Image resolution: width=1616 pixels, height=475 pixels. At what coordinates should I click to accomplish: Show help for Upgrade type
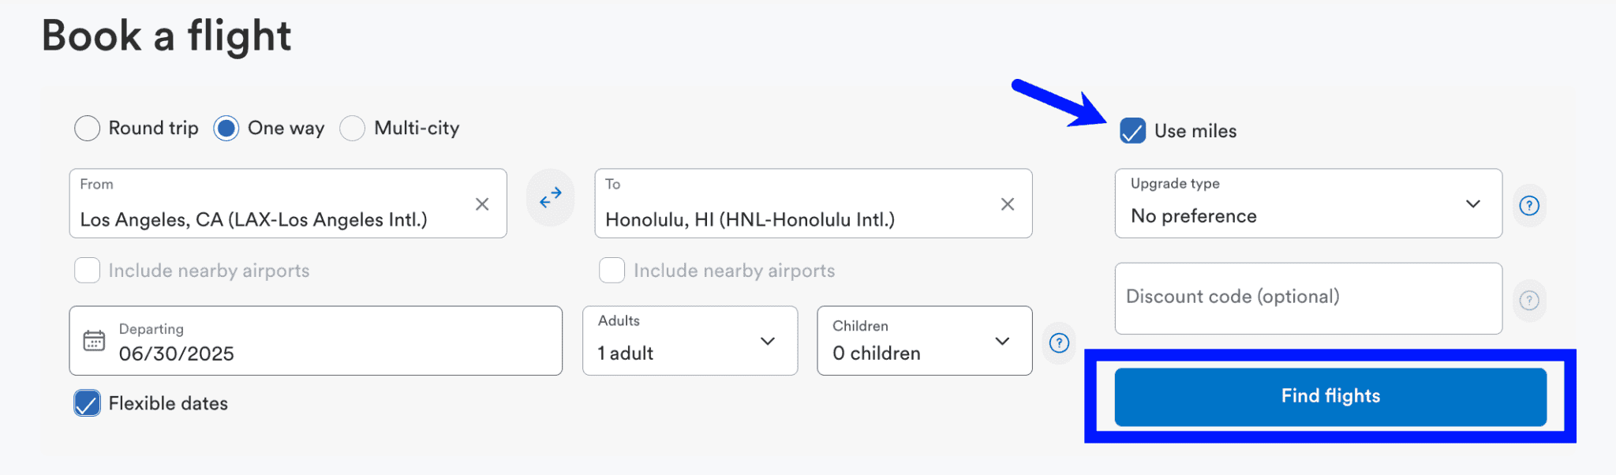click(1529, 206)
